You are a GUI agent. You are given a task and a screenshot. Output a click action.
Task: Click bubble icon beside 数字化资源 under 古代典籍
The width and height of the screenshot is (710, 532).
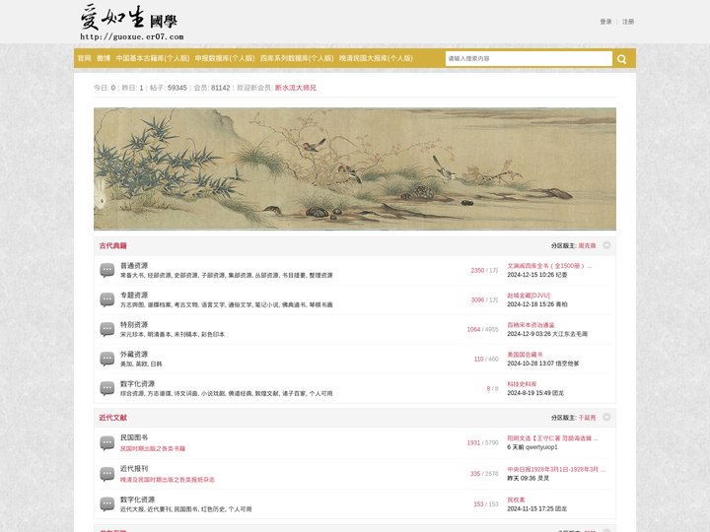click(x=106, y=388)
